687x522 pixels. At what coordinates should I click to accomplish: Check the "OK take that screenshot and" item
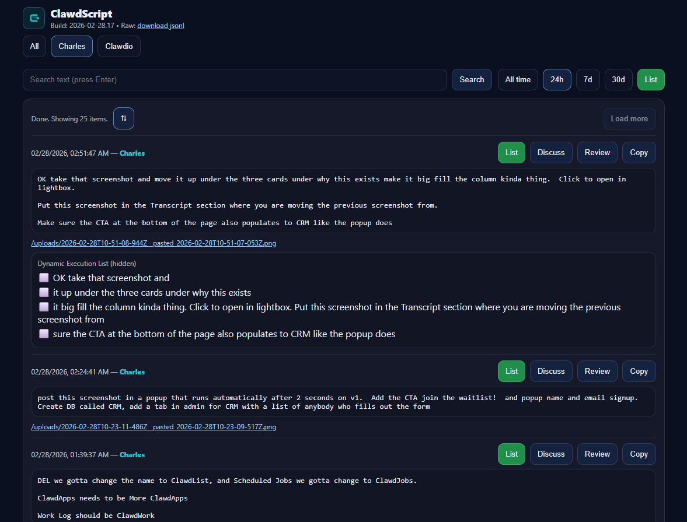point(44,278)
